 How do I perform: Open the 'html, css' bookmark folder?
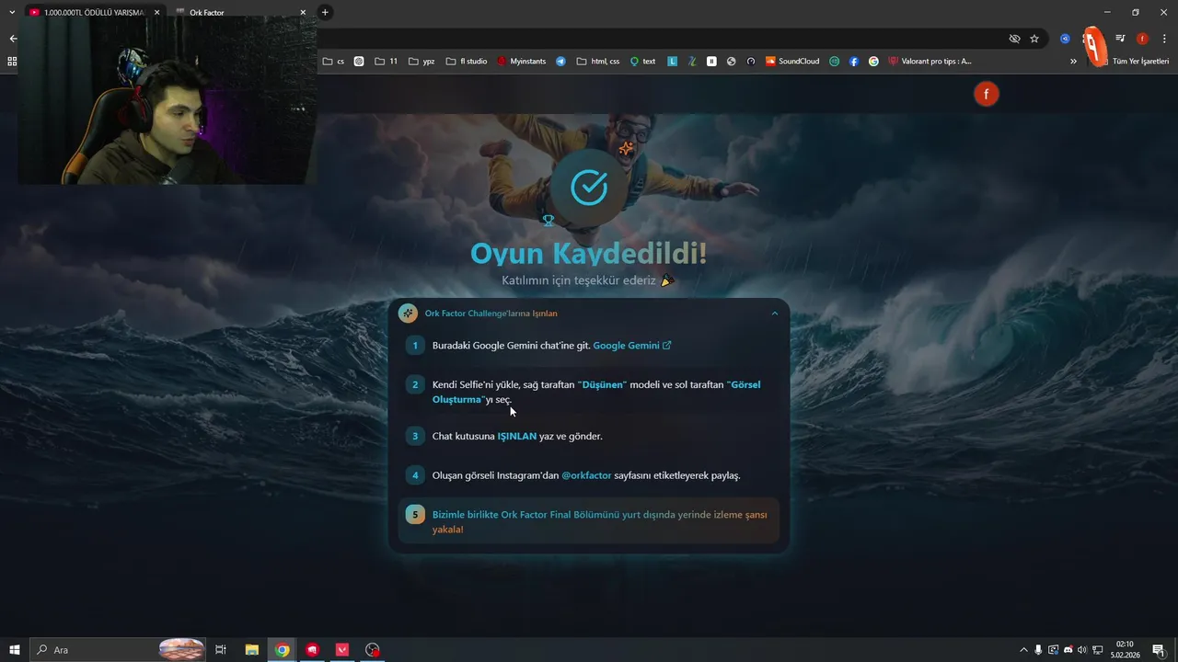coord(598,62)
